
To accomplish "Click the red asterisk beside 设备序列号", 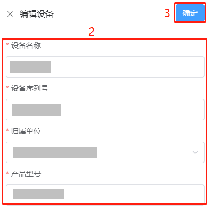I will [x=7, y=87].
